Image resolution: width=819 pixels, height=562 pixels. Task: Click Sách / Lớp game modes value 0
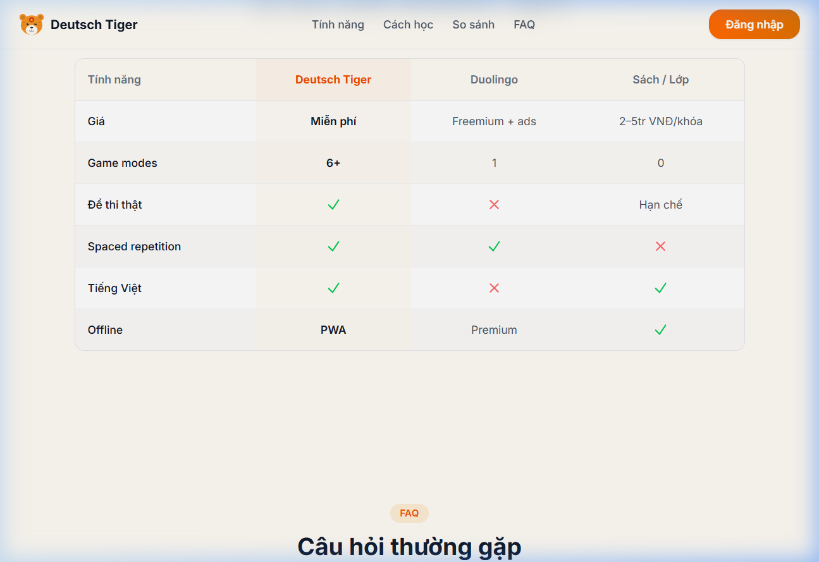660,163
